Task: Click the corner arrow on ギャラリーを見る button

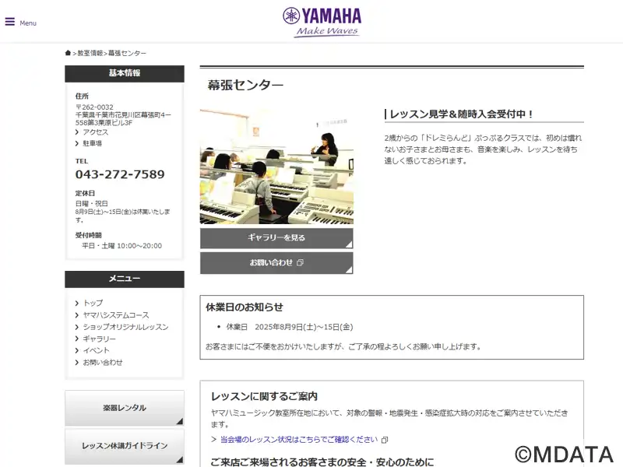Action: 348,244
